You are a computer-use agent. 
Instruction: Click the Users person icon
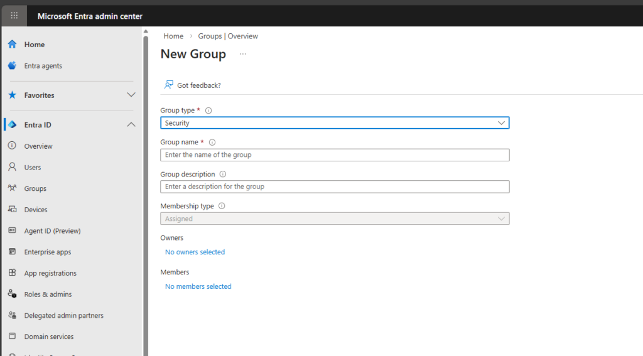pos(12,168)
